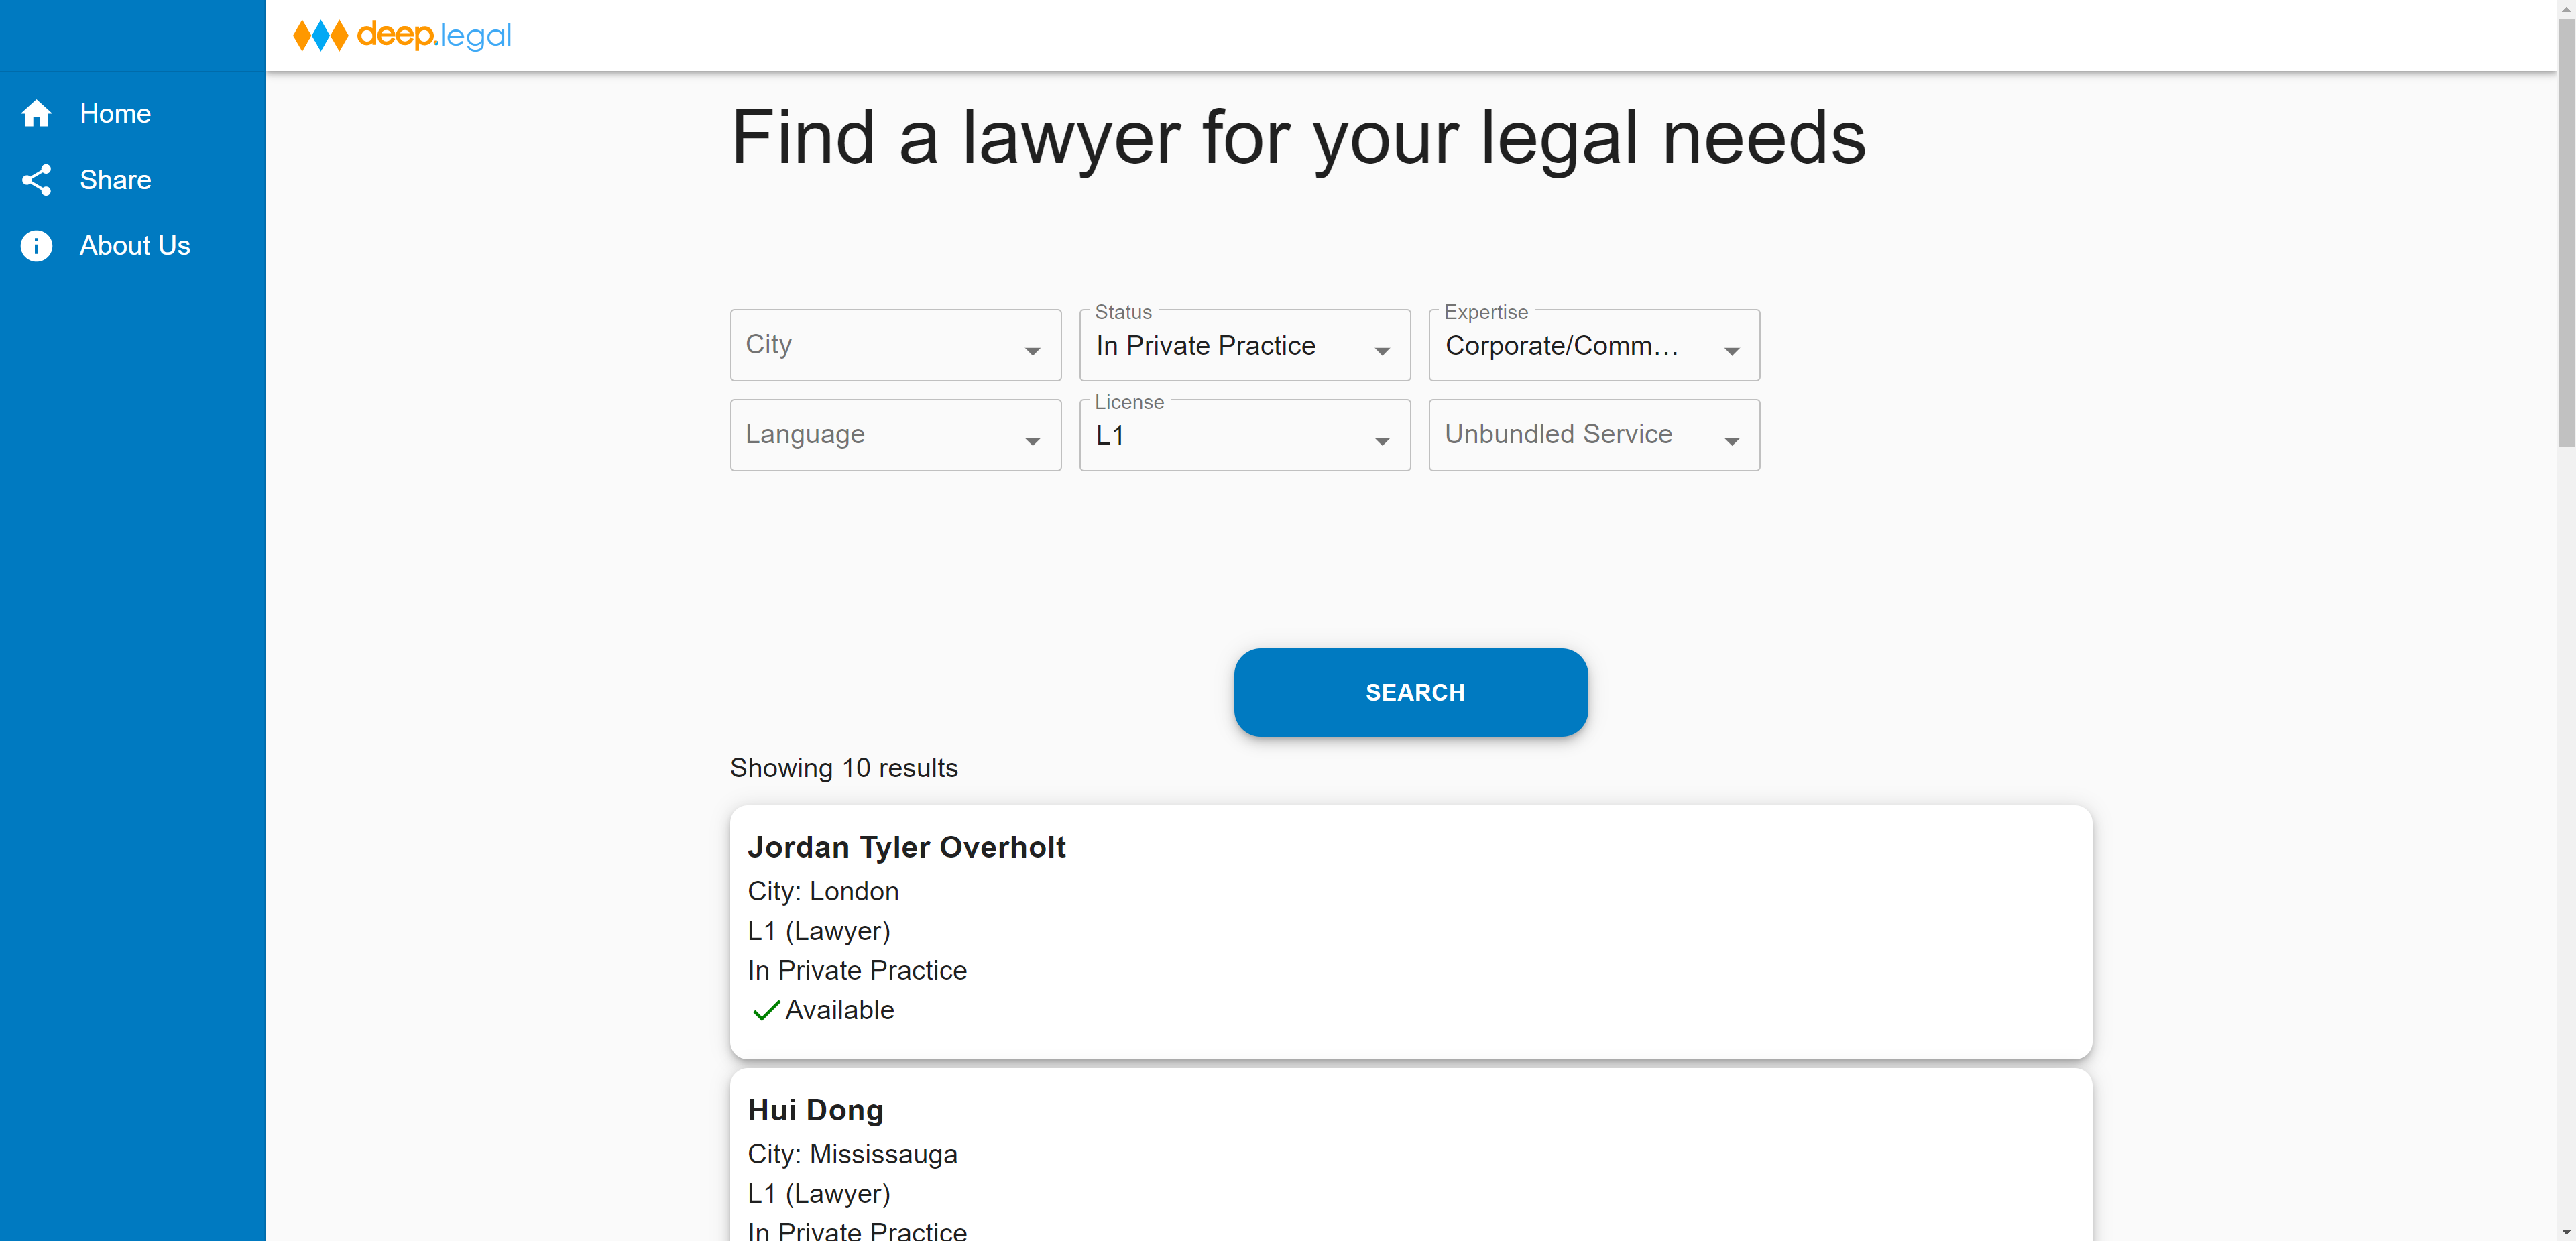This screenshot has height=1241, width=2576.
Task: Click the About Us info icon
Action: pyautogui.click(x=36, y=246)
